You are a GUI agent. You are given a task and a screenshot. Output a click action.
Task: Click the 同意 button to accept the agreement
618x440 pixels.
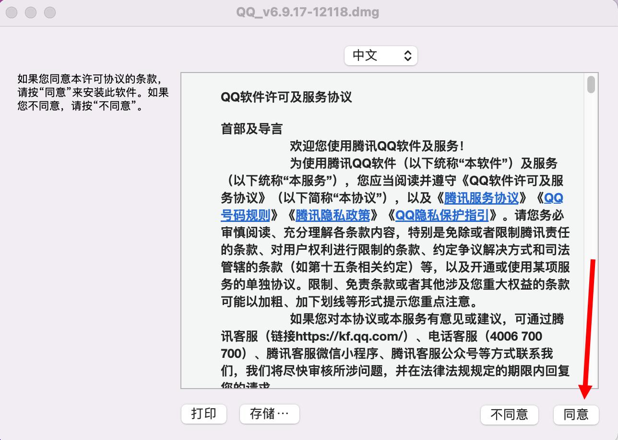point(575,415)
